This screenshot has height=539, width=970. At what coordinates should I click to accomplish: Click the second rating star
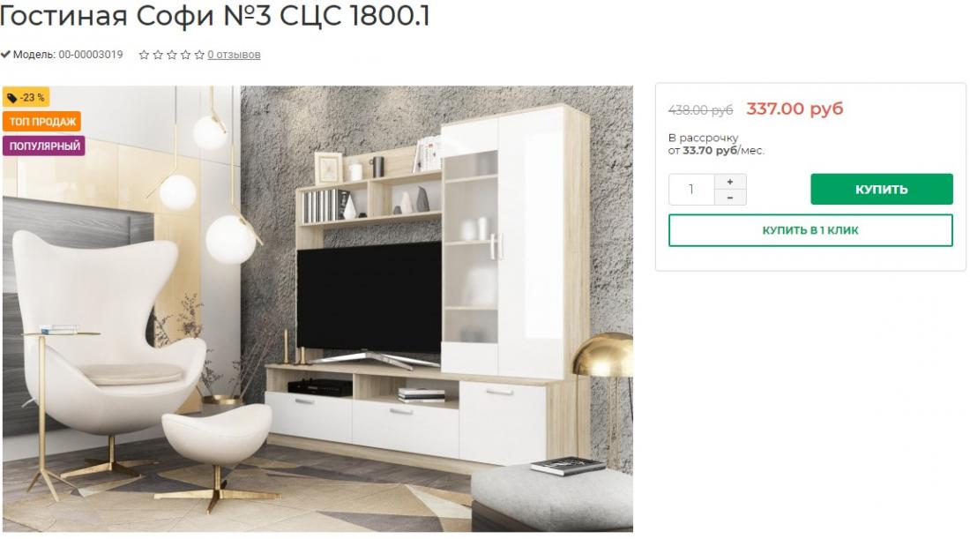click(158, 55)
